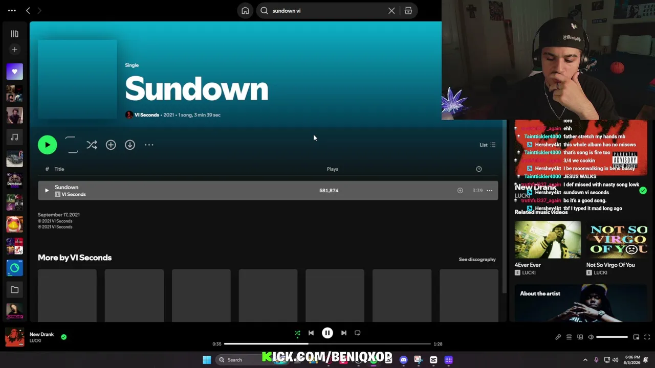This screenshot has width=655, height=368.
Task: Open the Browse icon beside search
Action: [408, 11]
